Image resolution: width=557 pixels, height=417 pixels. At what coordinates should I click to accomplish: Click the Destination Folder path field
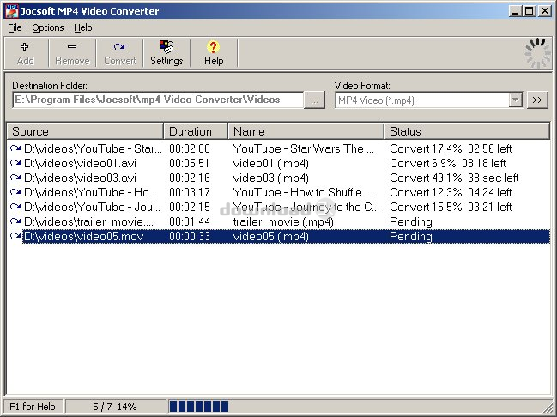[158, 100]
